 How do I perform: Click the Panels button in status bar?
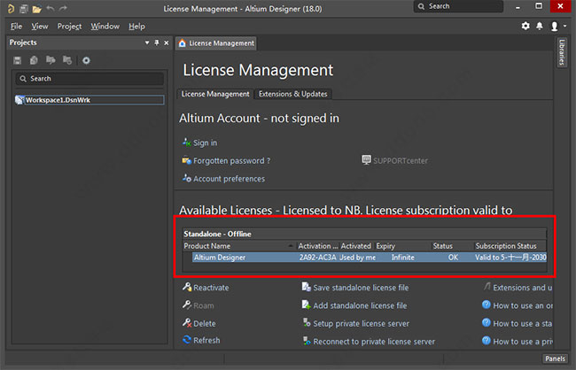(x=554, y=358)
